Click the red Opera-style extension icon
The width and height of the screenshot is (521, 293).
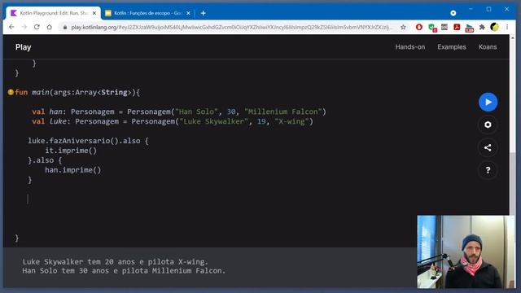point(419,27)
